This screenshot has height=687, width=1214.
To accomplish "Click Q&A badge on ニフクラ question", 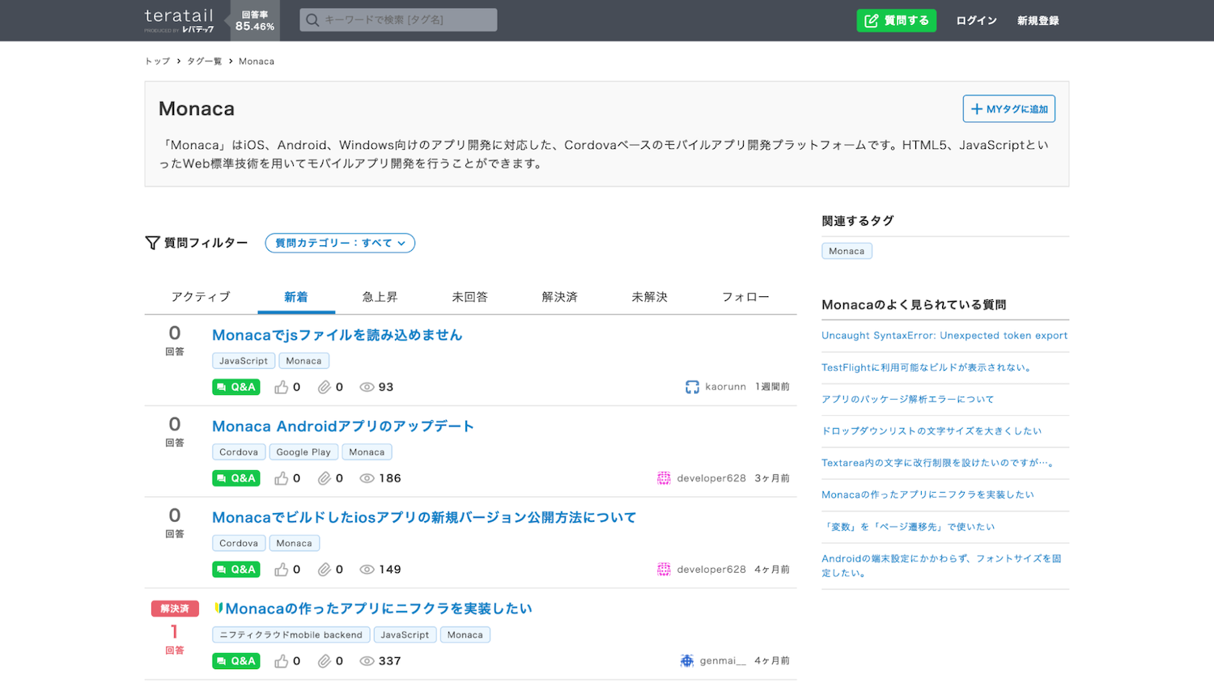I will pyautogui.click(x=236, y=661).
